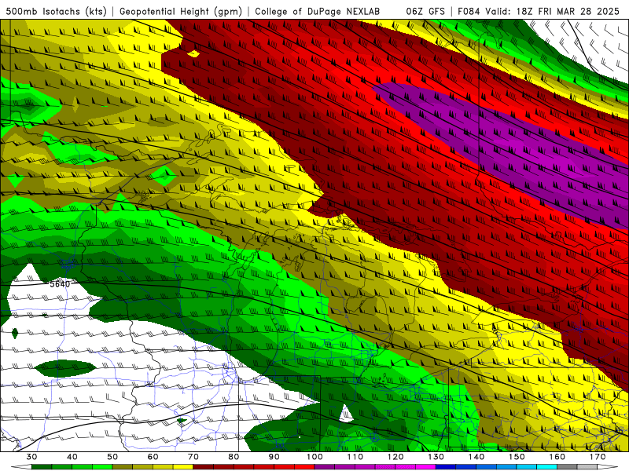Screen dimensions: 629x471
Task: Select the bright green 45-knot legend swatch
Action: [x=102, y=468]
